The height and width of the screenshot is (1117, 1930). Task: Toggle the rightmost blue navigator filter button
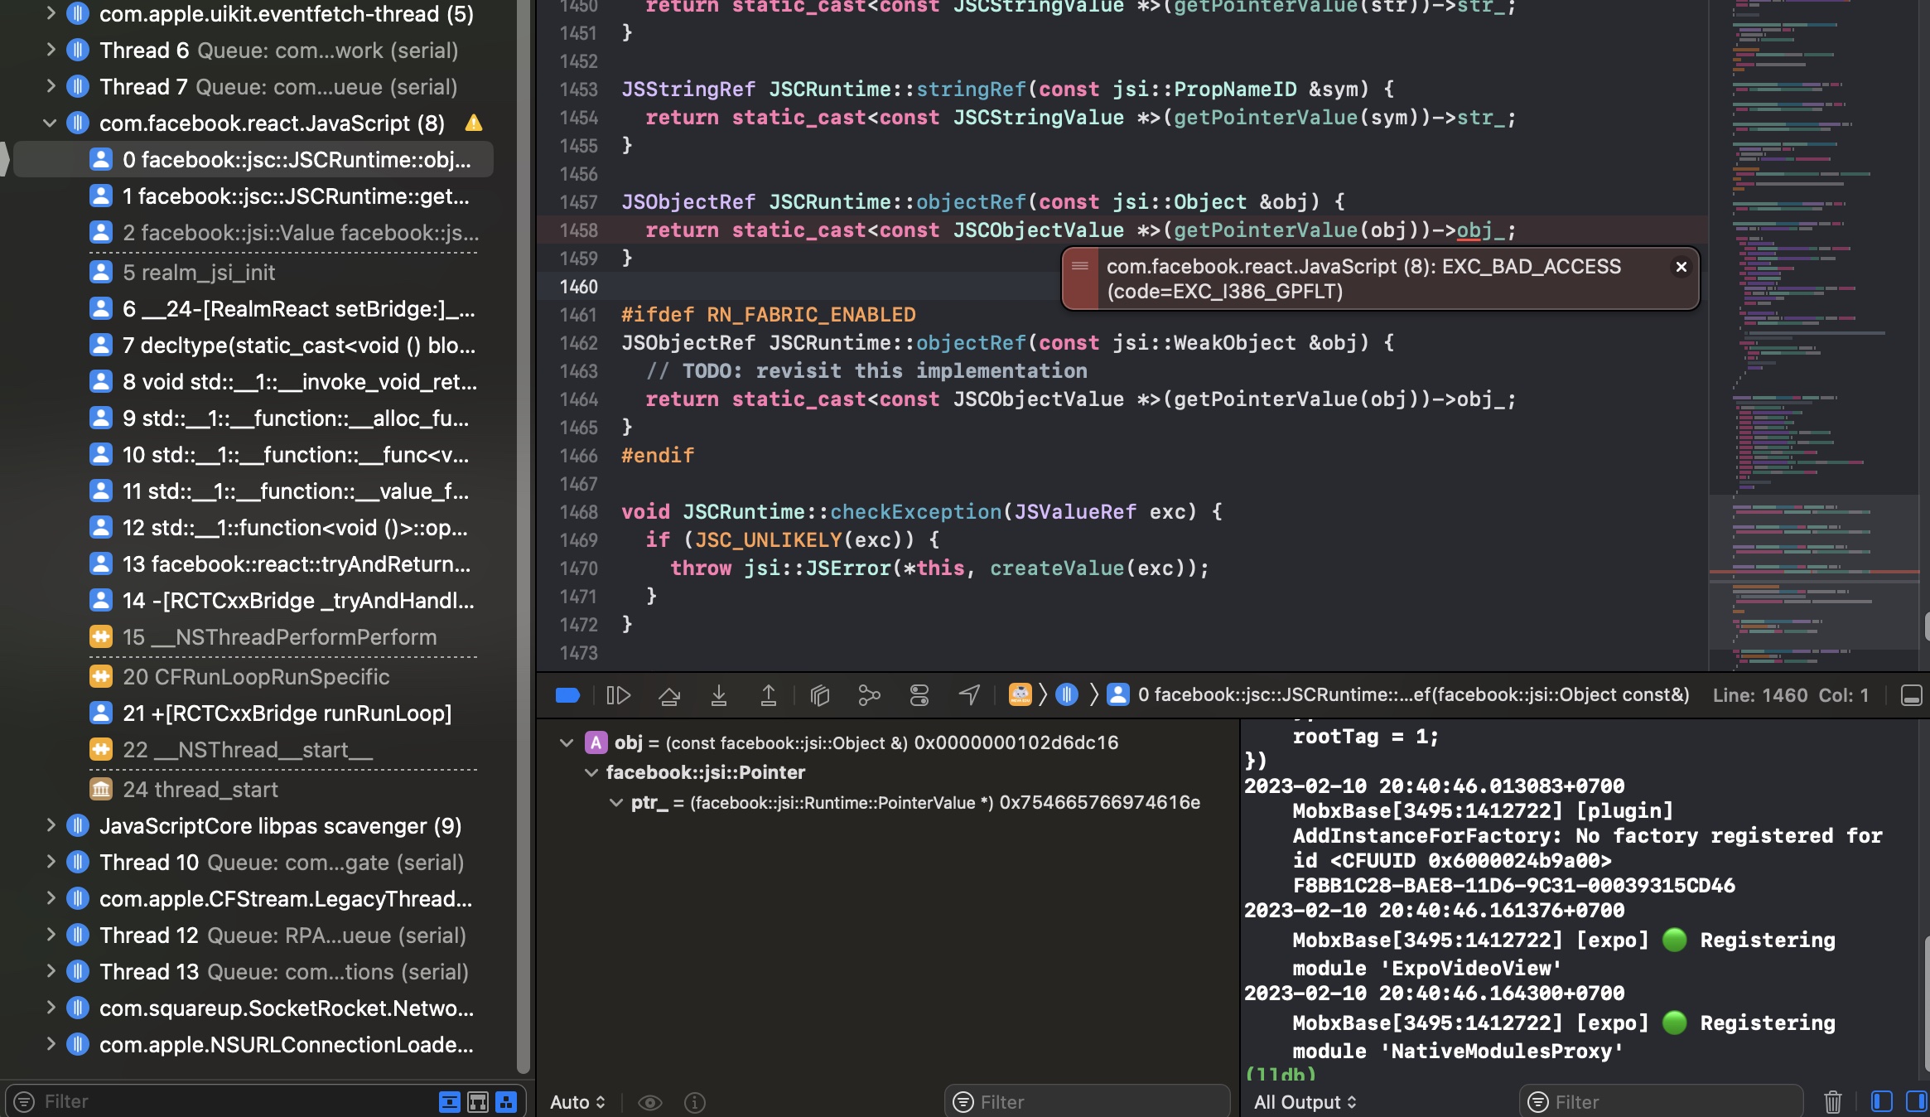(506, 1101)
